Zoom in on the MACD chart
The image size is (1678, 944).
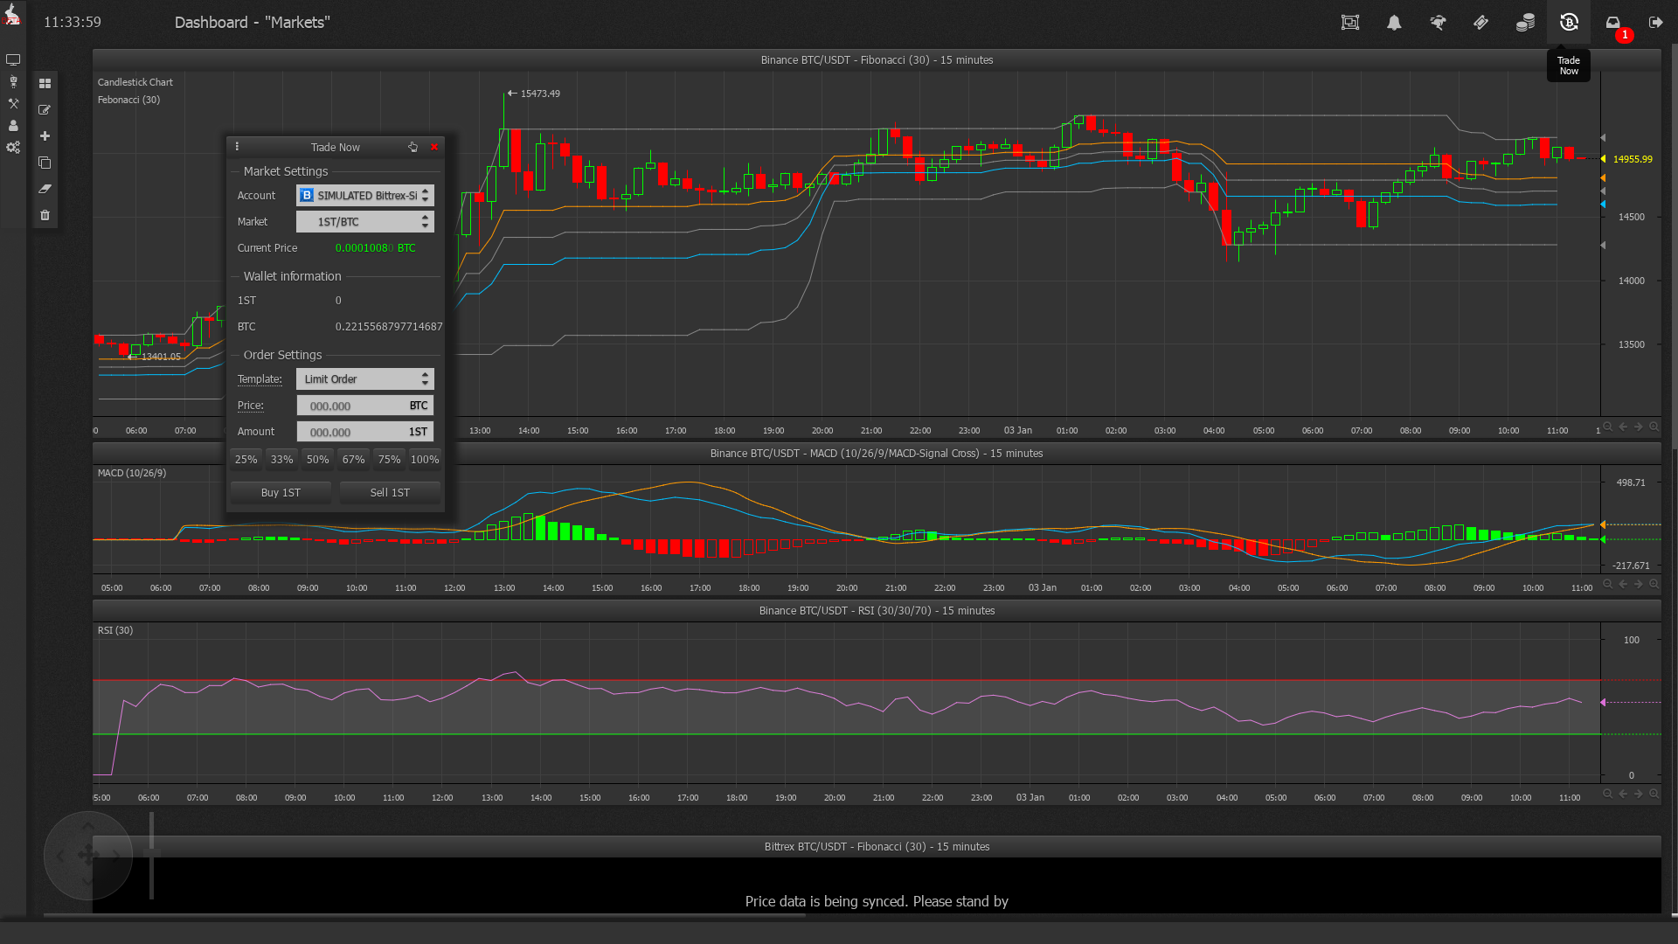(x=1654, y=584)
